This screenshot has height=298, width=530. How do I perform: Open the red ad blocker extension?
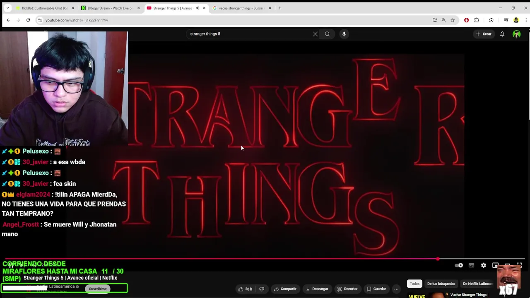(466, 20)
